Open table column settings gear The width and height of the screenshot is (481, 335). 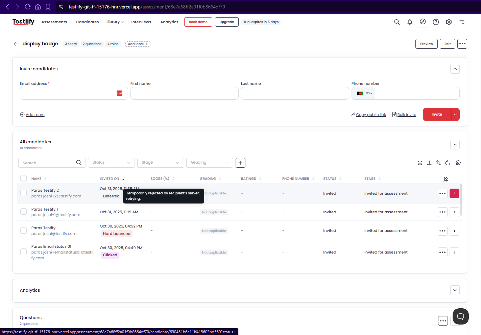458,163
